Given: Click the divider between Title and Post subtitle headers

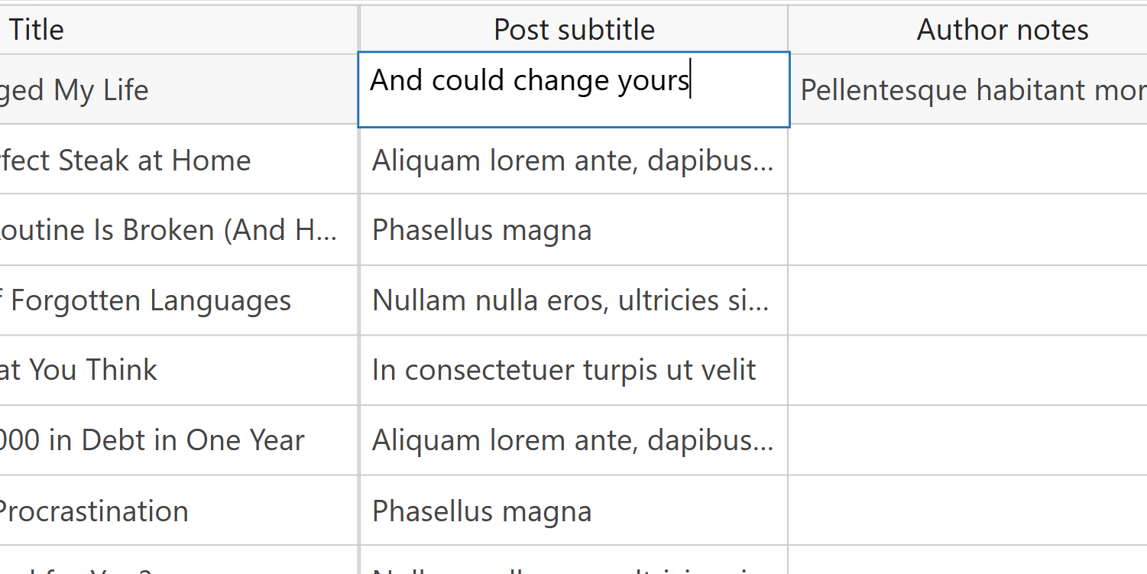Looking at the screenshot, I should (359, 30).
